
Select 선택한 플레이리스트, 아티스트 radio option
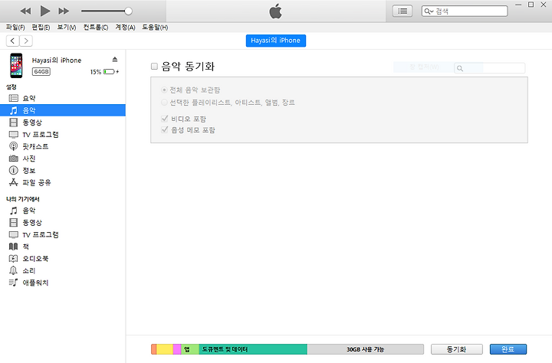(164, 103)
